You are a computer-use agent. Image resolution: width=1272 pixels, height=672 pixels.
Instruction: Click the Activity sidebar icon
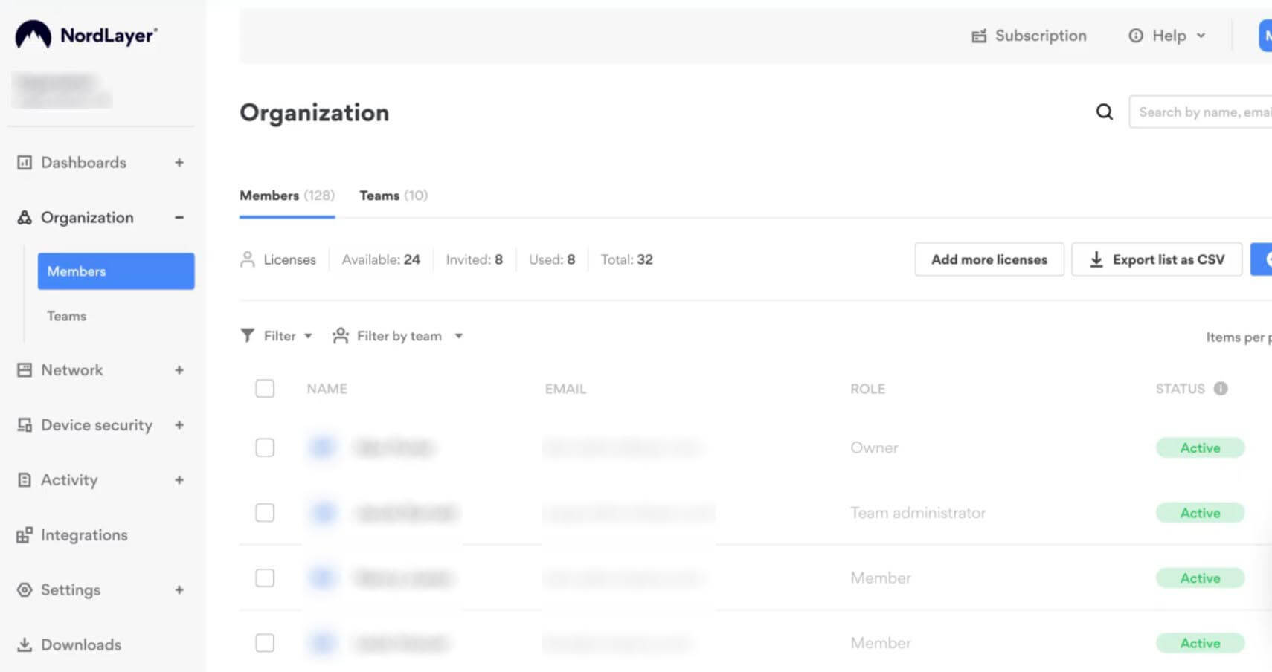pyautogui.click(x=25, y=479)
